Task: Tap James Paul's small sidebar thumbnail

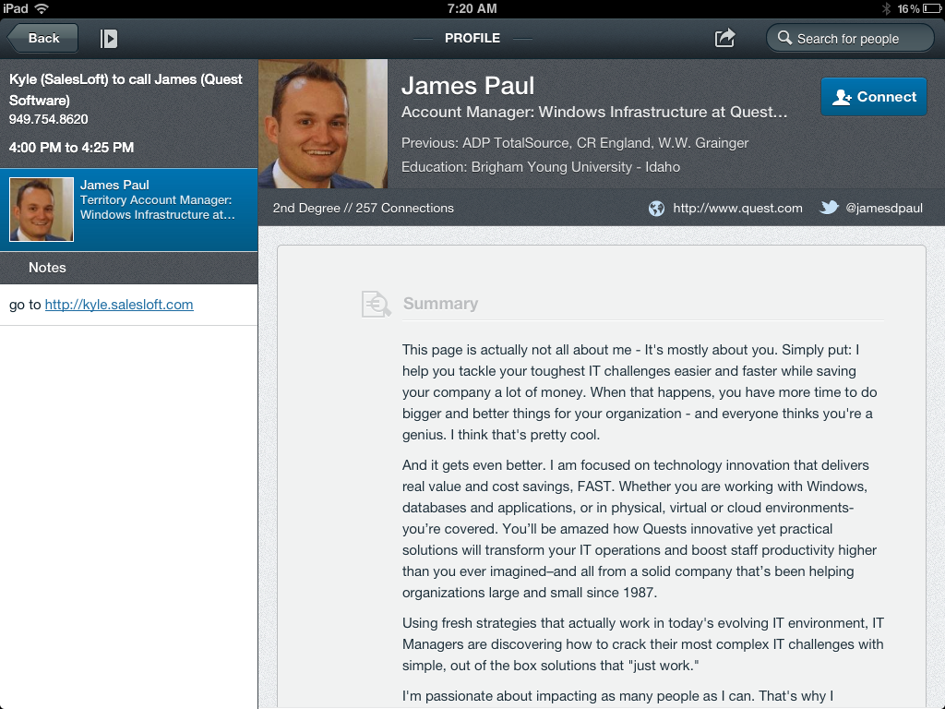Action: [42, 210]
